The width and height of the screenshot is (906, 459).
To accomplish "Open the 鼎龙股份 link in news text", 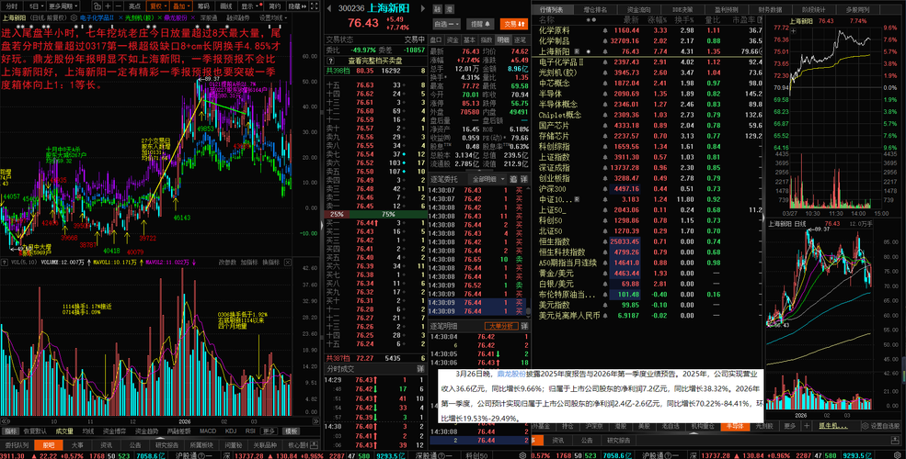I will click(511, 375).
